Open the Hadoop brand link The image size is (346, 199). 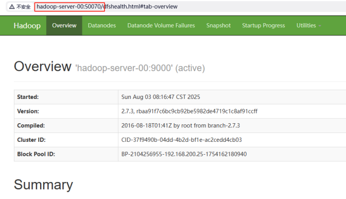tap(27, 26)
